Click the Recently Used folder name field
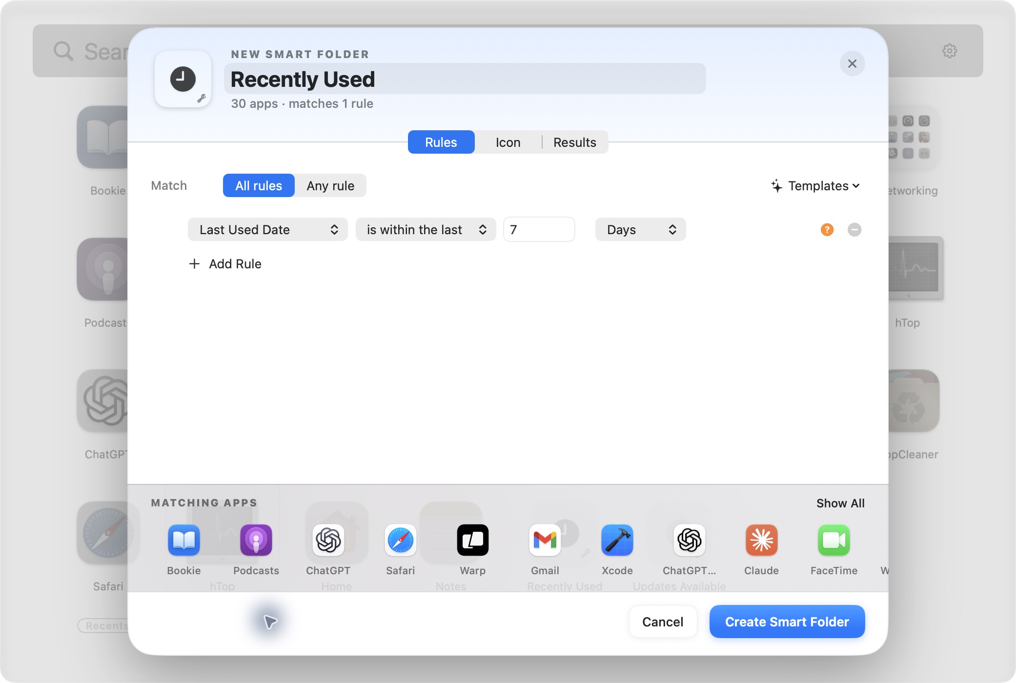The image size is (1016, 683). coord(465,79)
